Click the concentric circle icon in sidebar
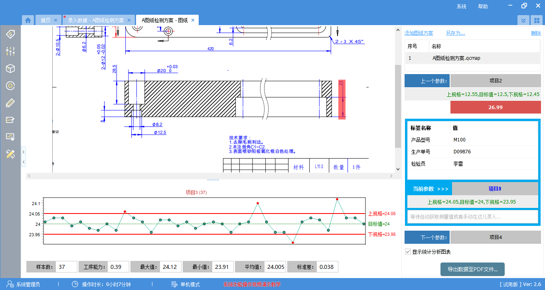This screenshot has width=545, height=290. [x=10, y=86]
